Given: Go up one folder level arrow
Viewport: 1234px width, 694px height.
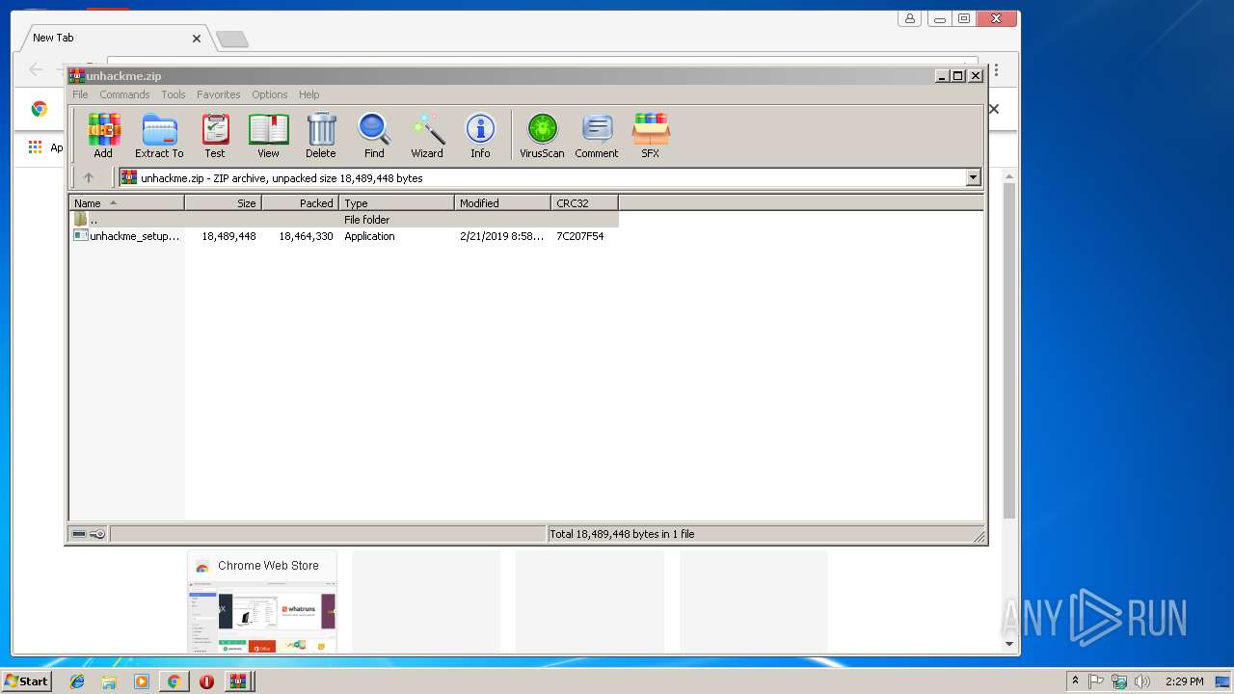Looking at the screenshot, I should point(89,177).
